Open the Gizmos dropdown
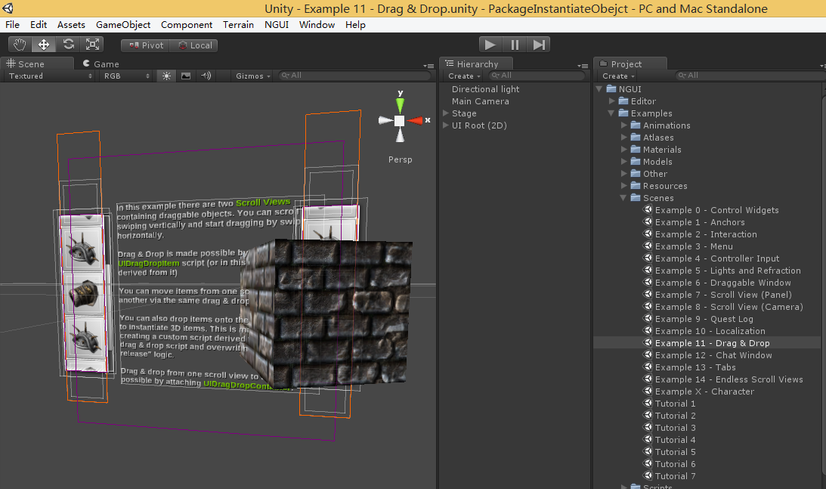The height and width of the screenshot is (489, 826). [253, 76]
